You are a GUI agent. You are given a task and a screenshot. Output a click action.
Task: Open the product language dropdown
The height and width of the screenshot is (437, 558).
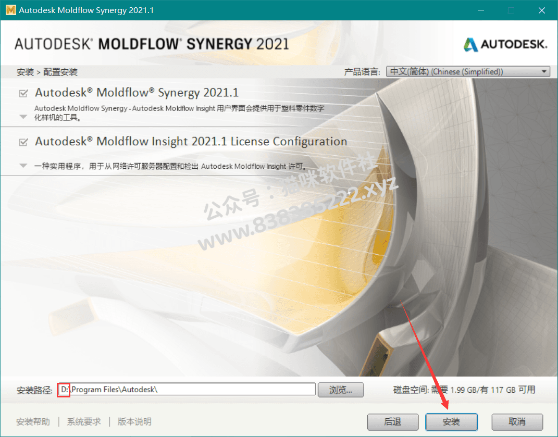(468, 71)
